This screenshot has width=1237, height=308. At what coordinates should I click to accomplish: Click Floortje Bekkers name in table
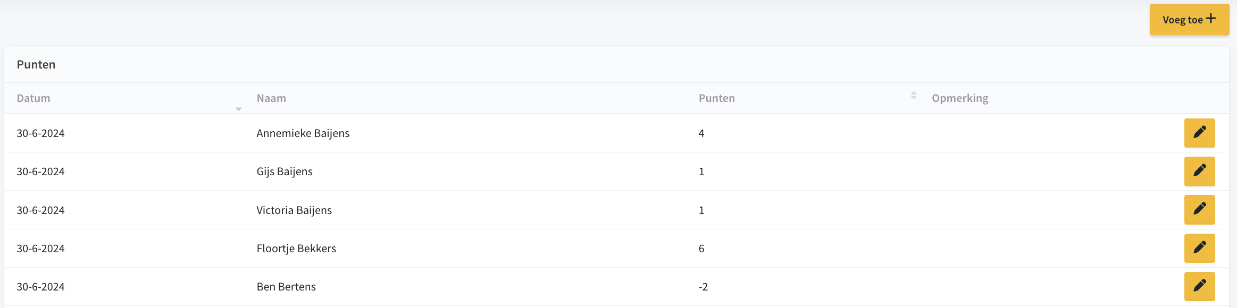296,249
